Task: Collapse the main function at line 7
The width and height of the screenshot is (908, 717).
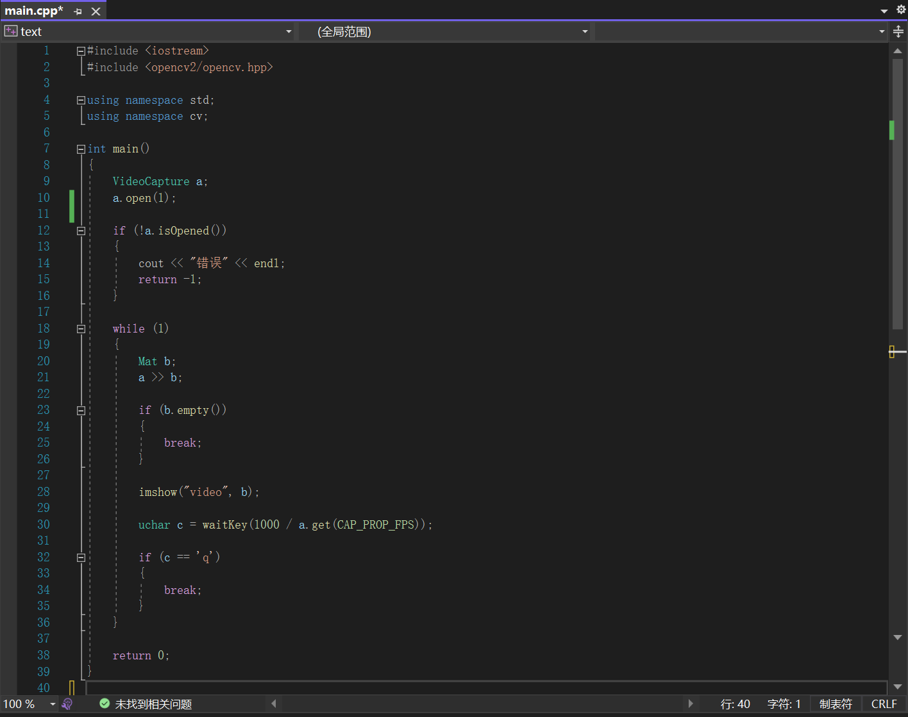Action: (x=81, y=149)
